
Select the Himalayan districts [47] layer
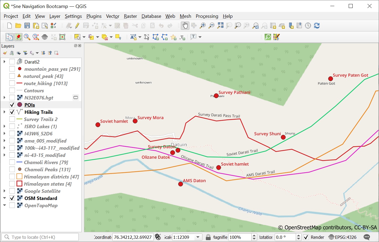click(x=52, y=177)
